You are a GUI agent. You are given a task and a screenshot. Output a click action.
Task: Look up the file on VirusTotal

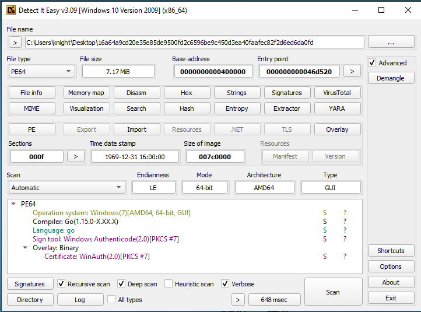coord(337,93)
